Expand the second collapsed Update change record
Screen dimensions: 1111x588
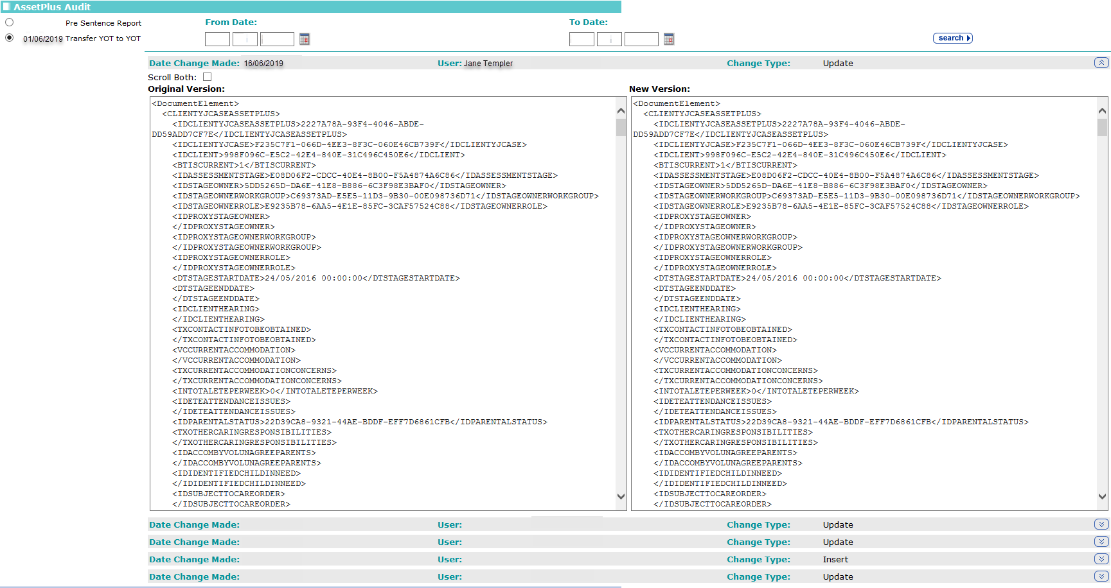(x=1101, y=542)
